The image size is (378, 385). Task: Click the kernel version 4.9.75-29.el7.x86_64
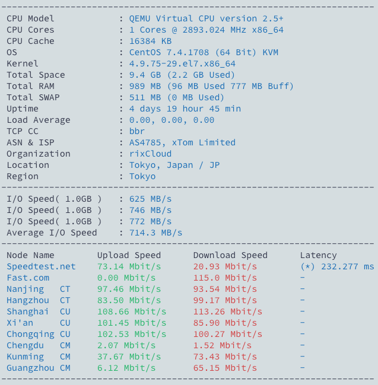tap(182, 63)
